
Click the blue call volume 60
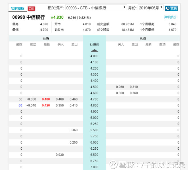pyautogui.click(x=21, y=105)
